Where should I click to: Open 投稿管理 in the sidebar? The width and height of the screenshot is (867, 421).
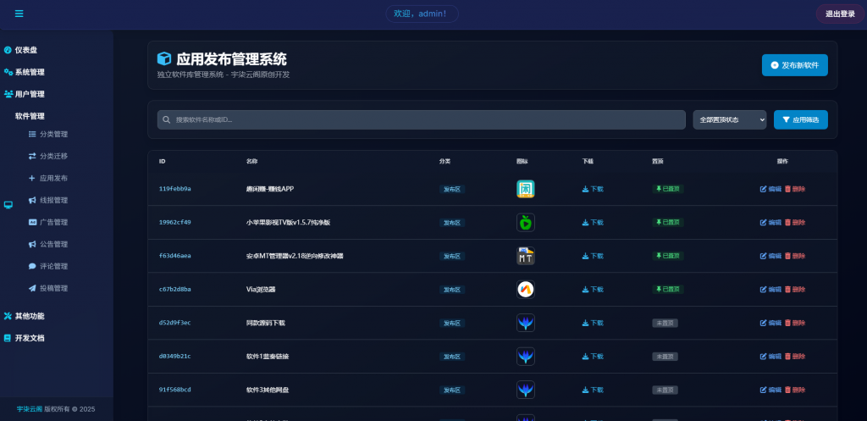point(54,288)
